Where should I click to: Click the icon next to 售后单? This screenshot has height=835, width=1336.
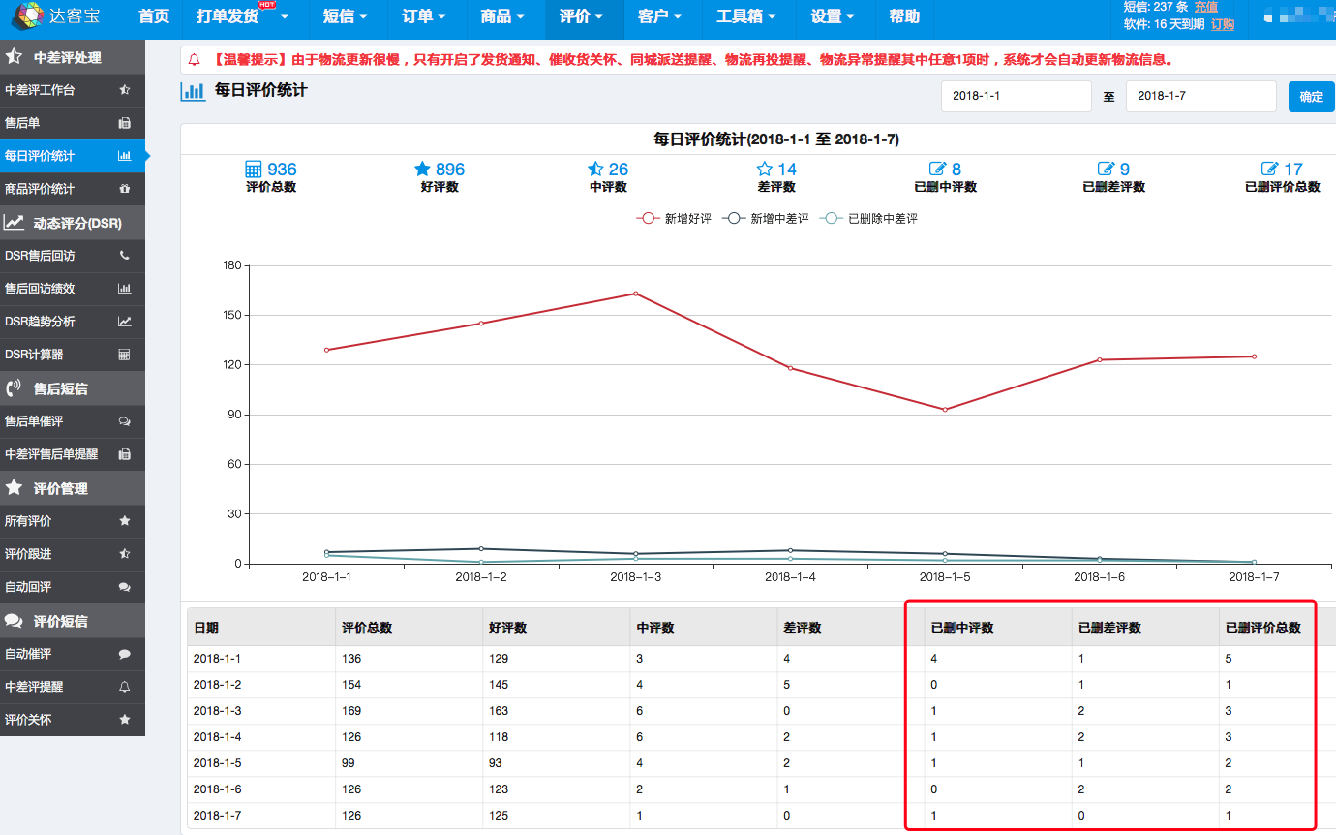pos(125,123)
